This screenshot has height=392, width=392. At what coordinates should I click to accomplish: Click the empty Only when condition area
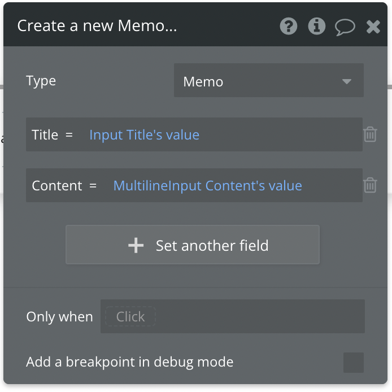260,317
